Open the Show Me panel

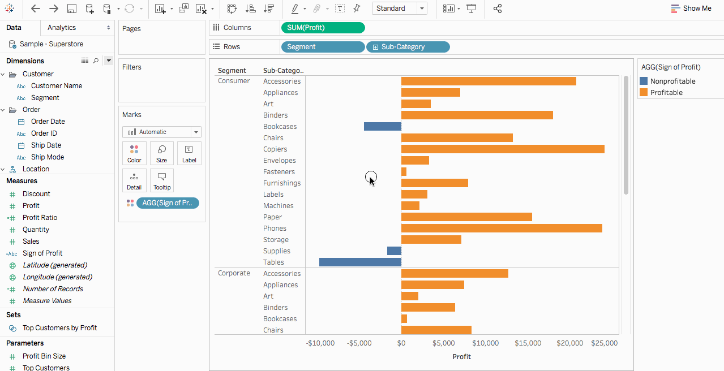tap(690, 8)
